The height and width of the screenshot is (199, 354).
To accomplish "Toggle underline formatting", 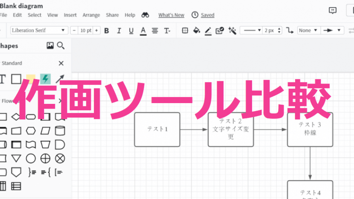I will point(131,31).
